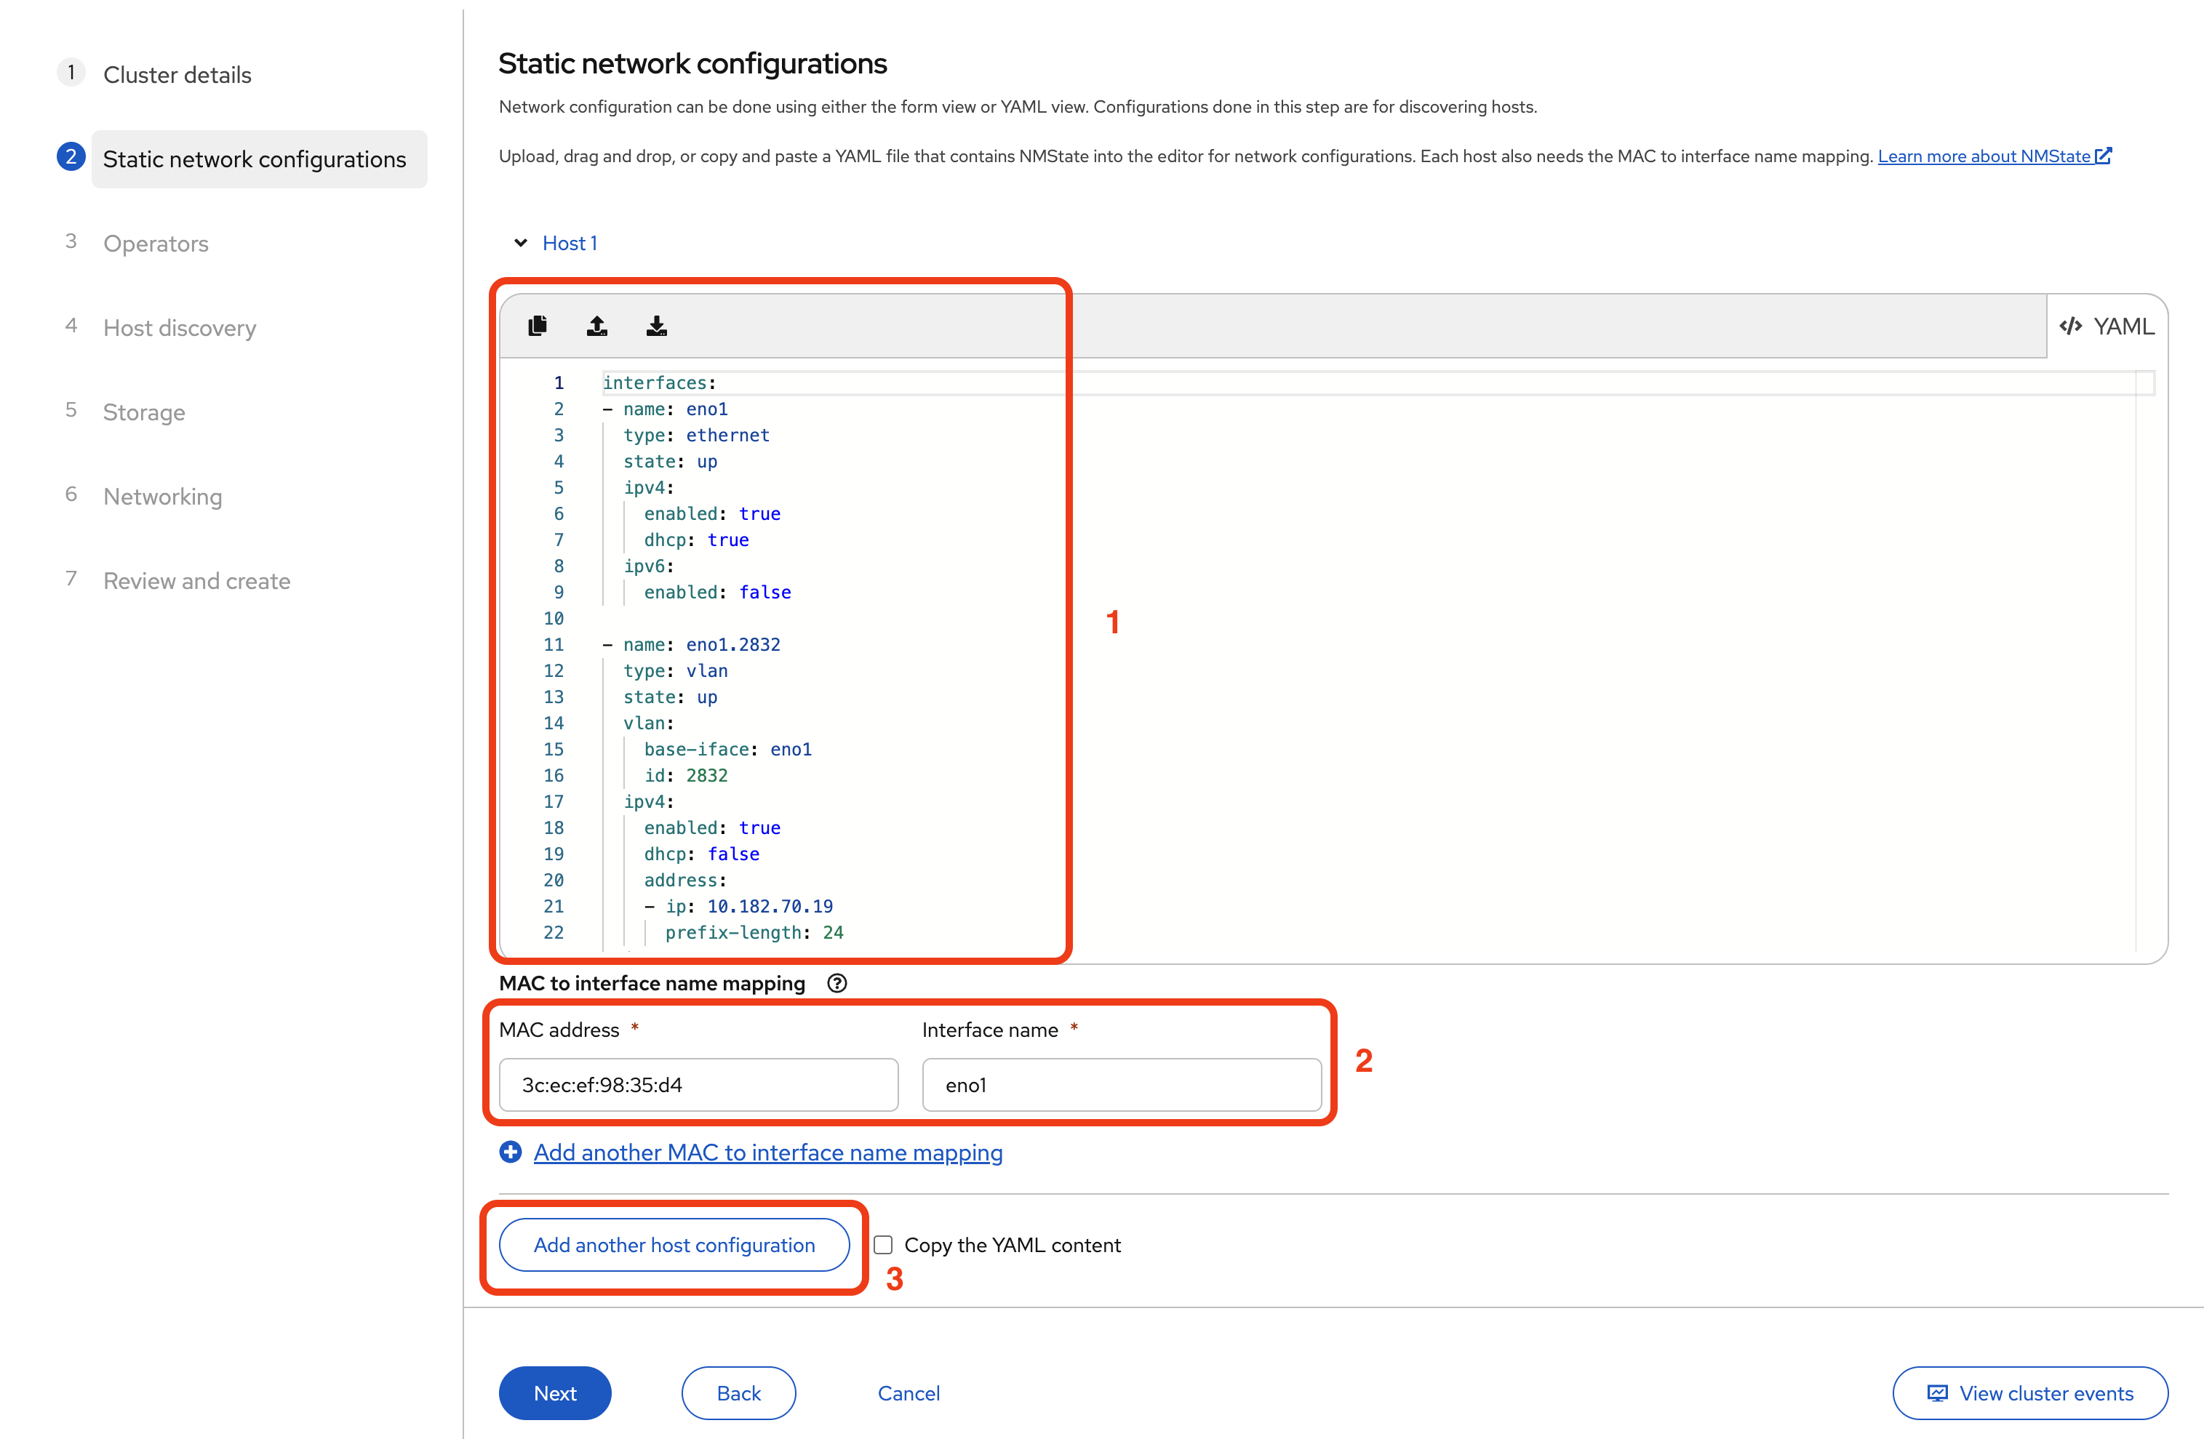
Task: Go to Cluster details step
Action: tap(177, 75)
